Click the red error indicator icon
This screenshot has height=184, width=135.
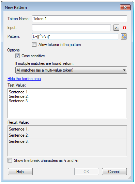pyautogui.click(x=124, y=28)
